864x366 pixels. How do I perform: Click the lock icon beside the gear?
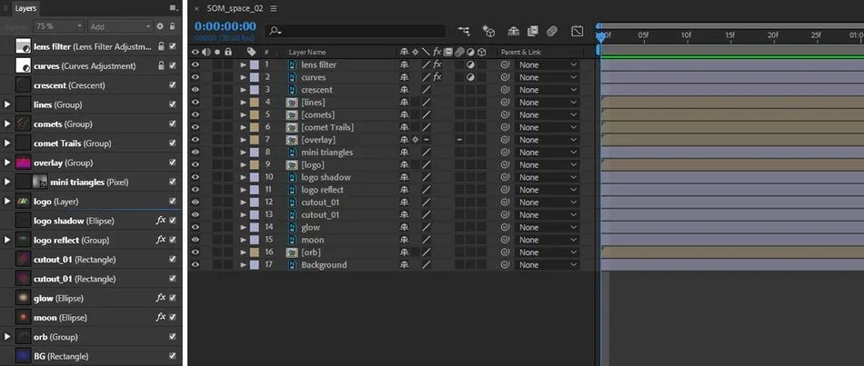[173, 25]
